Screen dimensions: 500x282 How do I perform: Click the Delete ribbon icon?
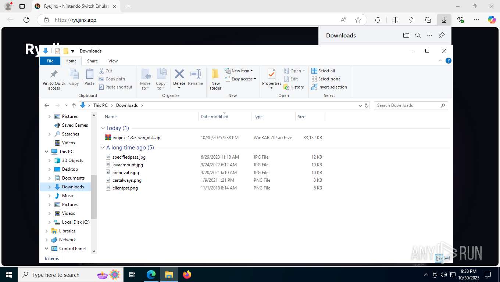(179, 75)
